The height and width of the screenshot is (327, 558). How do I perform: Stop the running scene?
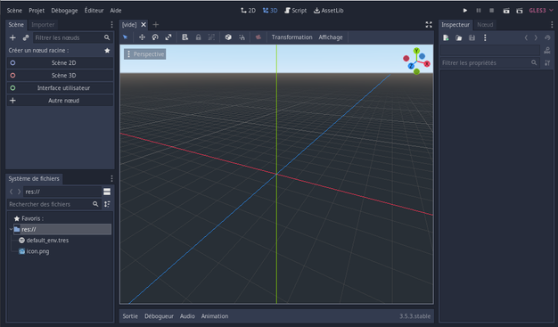(492, 11)
